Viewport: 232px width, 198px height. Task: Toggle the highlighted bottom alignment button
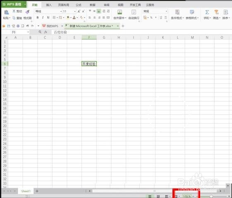[99, 11]
